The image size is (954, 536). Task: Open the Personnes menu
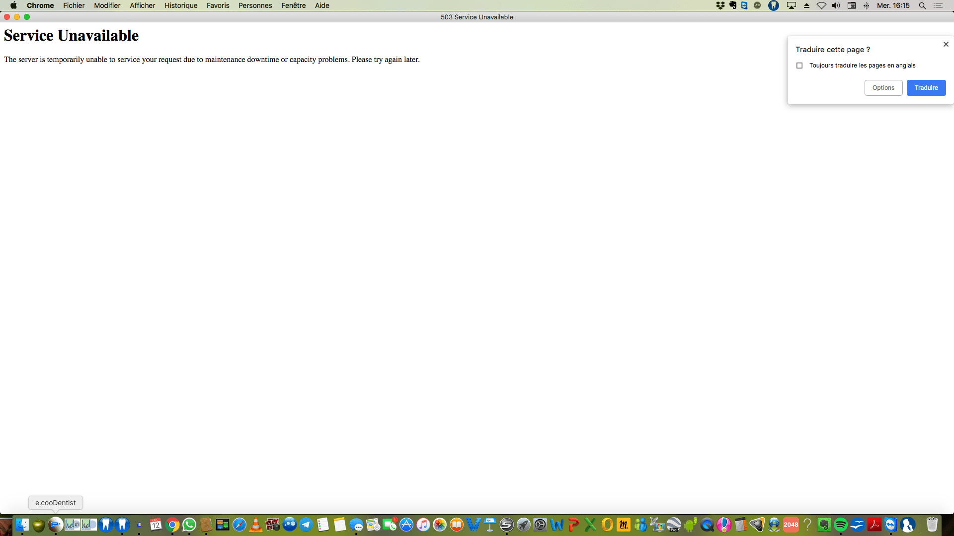[255, 5]
